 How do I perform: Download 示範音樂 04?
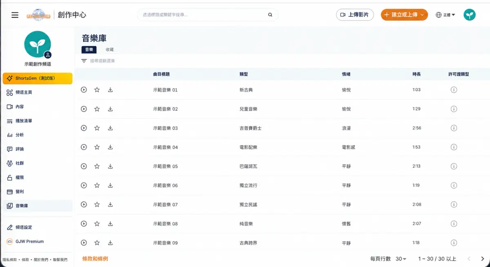coord(110,147)
